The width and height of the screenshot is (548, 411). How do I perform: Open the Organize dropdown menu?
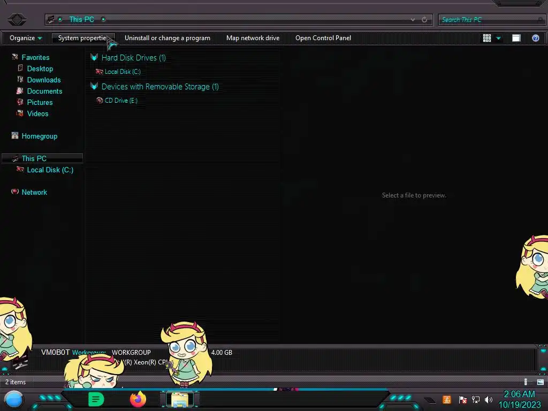(x=26, y=38)
